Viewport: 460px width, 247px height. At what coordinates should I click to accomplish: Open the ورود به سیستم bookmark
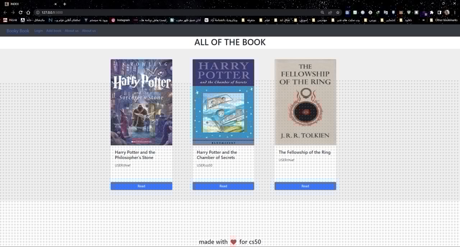pyautogui.click(x=96, y=20)
